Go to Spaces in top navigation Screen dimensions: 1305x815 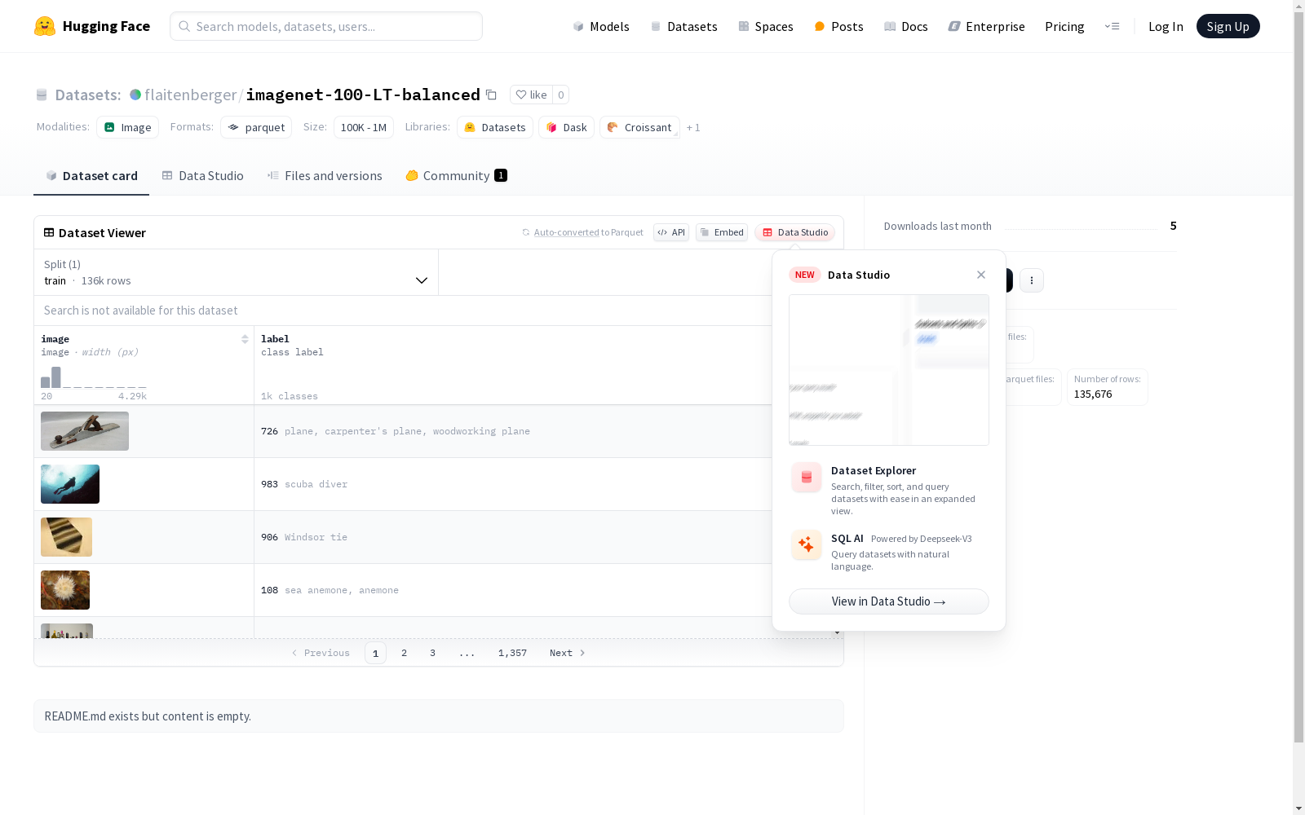tap(766, 26)
